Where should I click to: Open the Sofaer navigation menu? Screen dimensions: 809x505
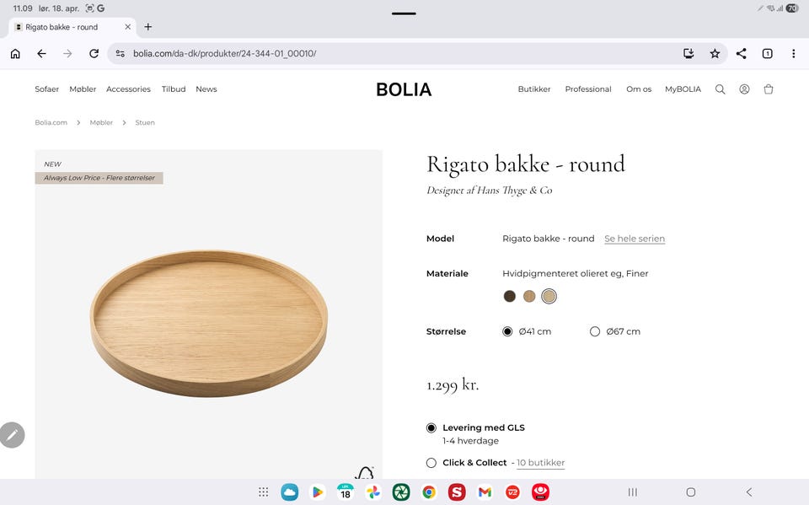(47, 89)
